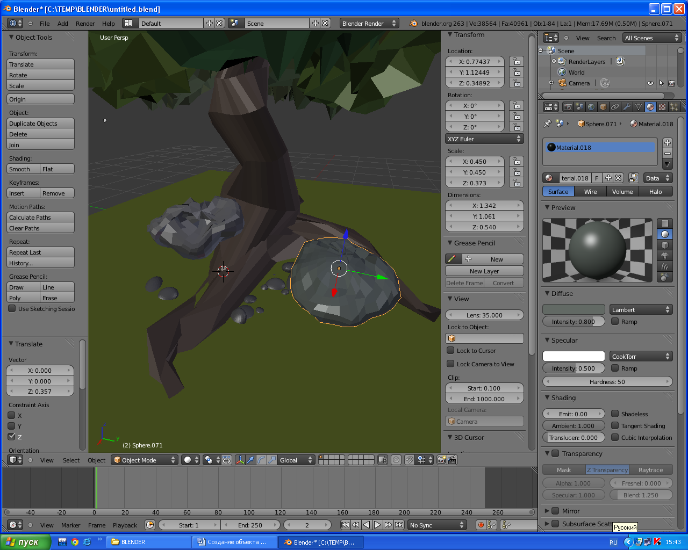The height and width of the screenshot is (550, 688).
Task: Switch to the Halo material type tab
Action: click(656, 191)
